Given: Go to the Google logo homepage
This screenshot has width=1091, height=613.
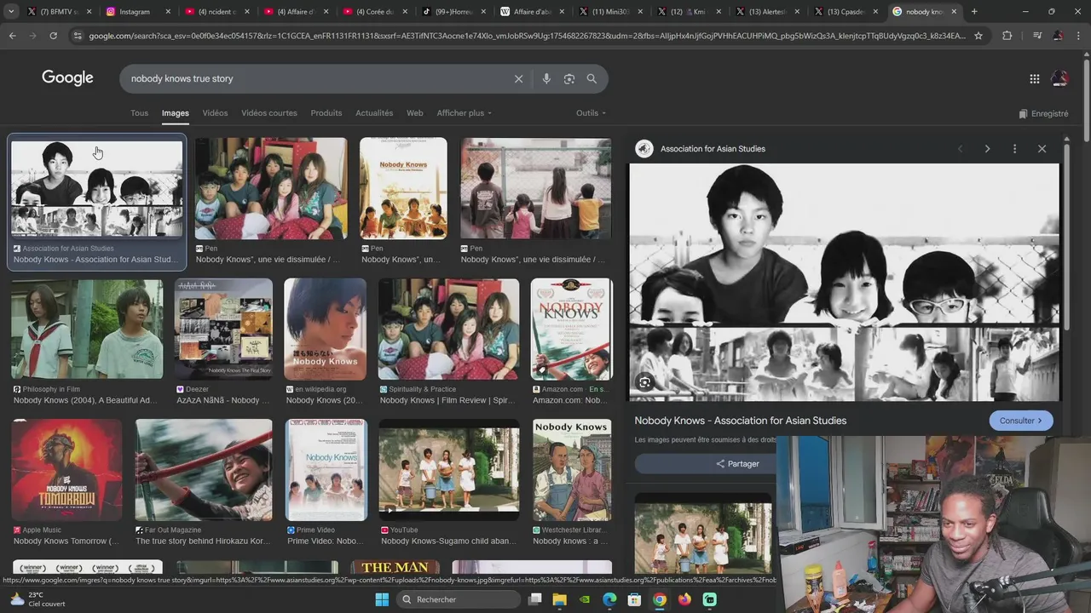Looking at the screenshot, I should (67, 78).
